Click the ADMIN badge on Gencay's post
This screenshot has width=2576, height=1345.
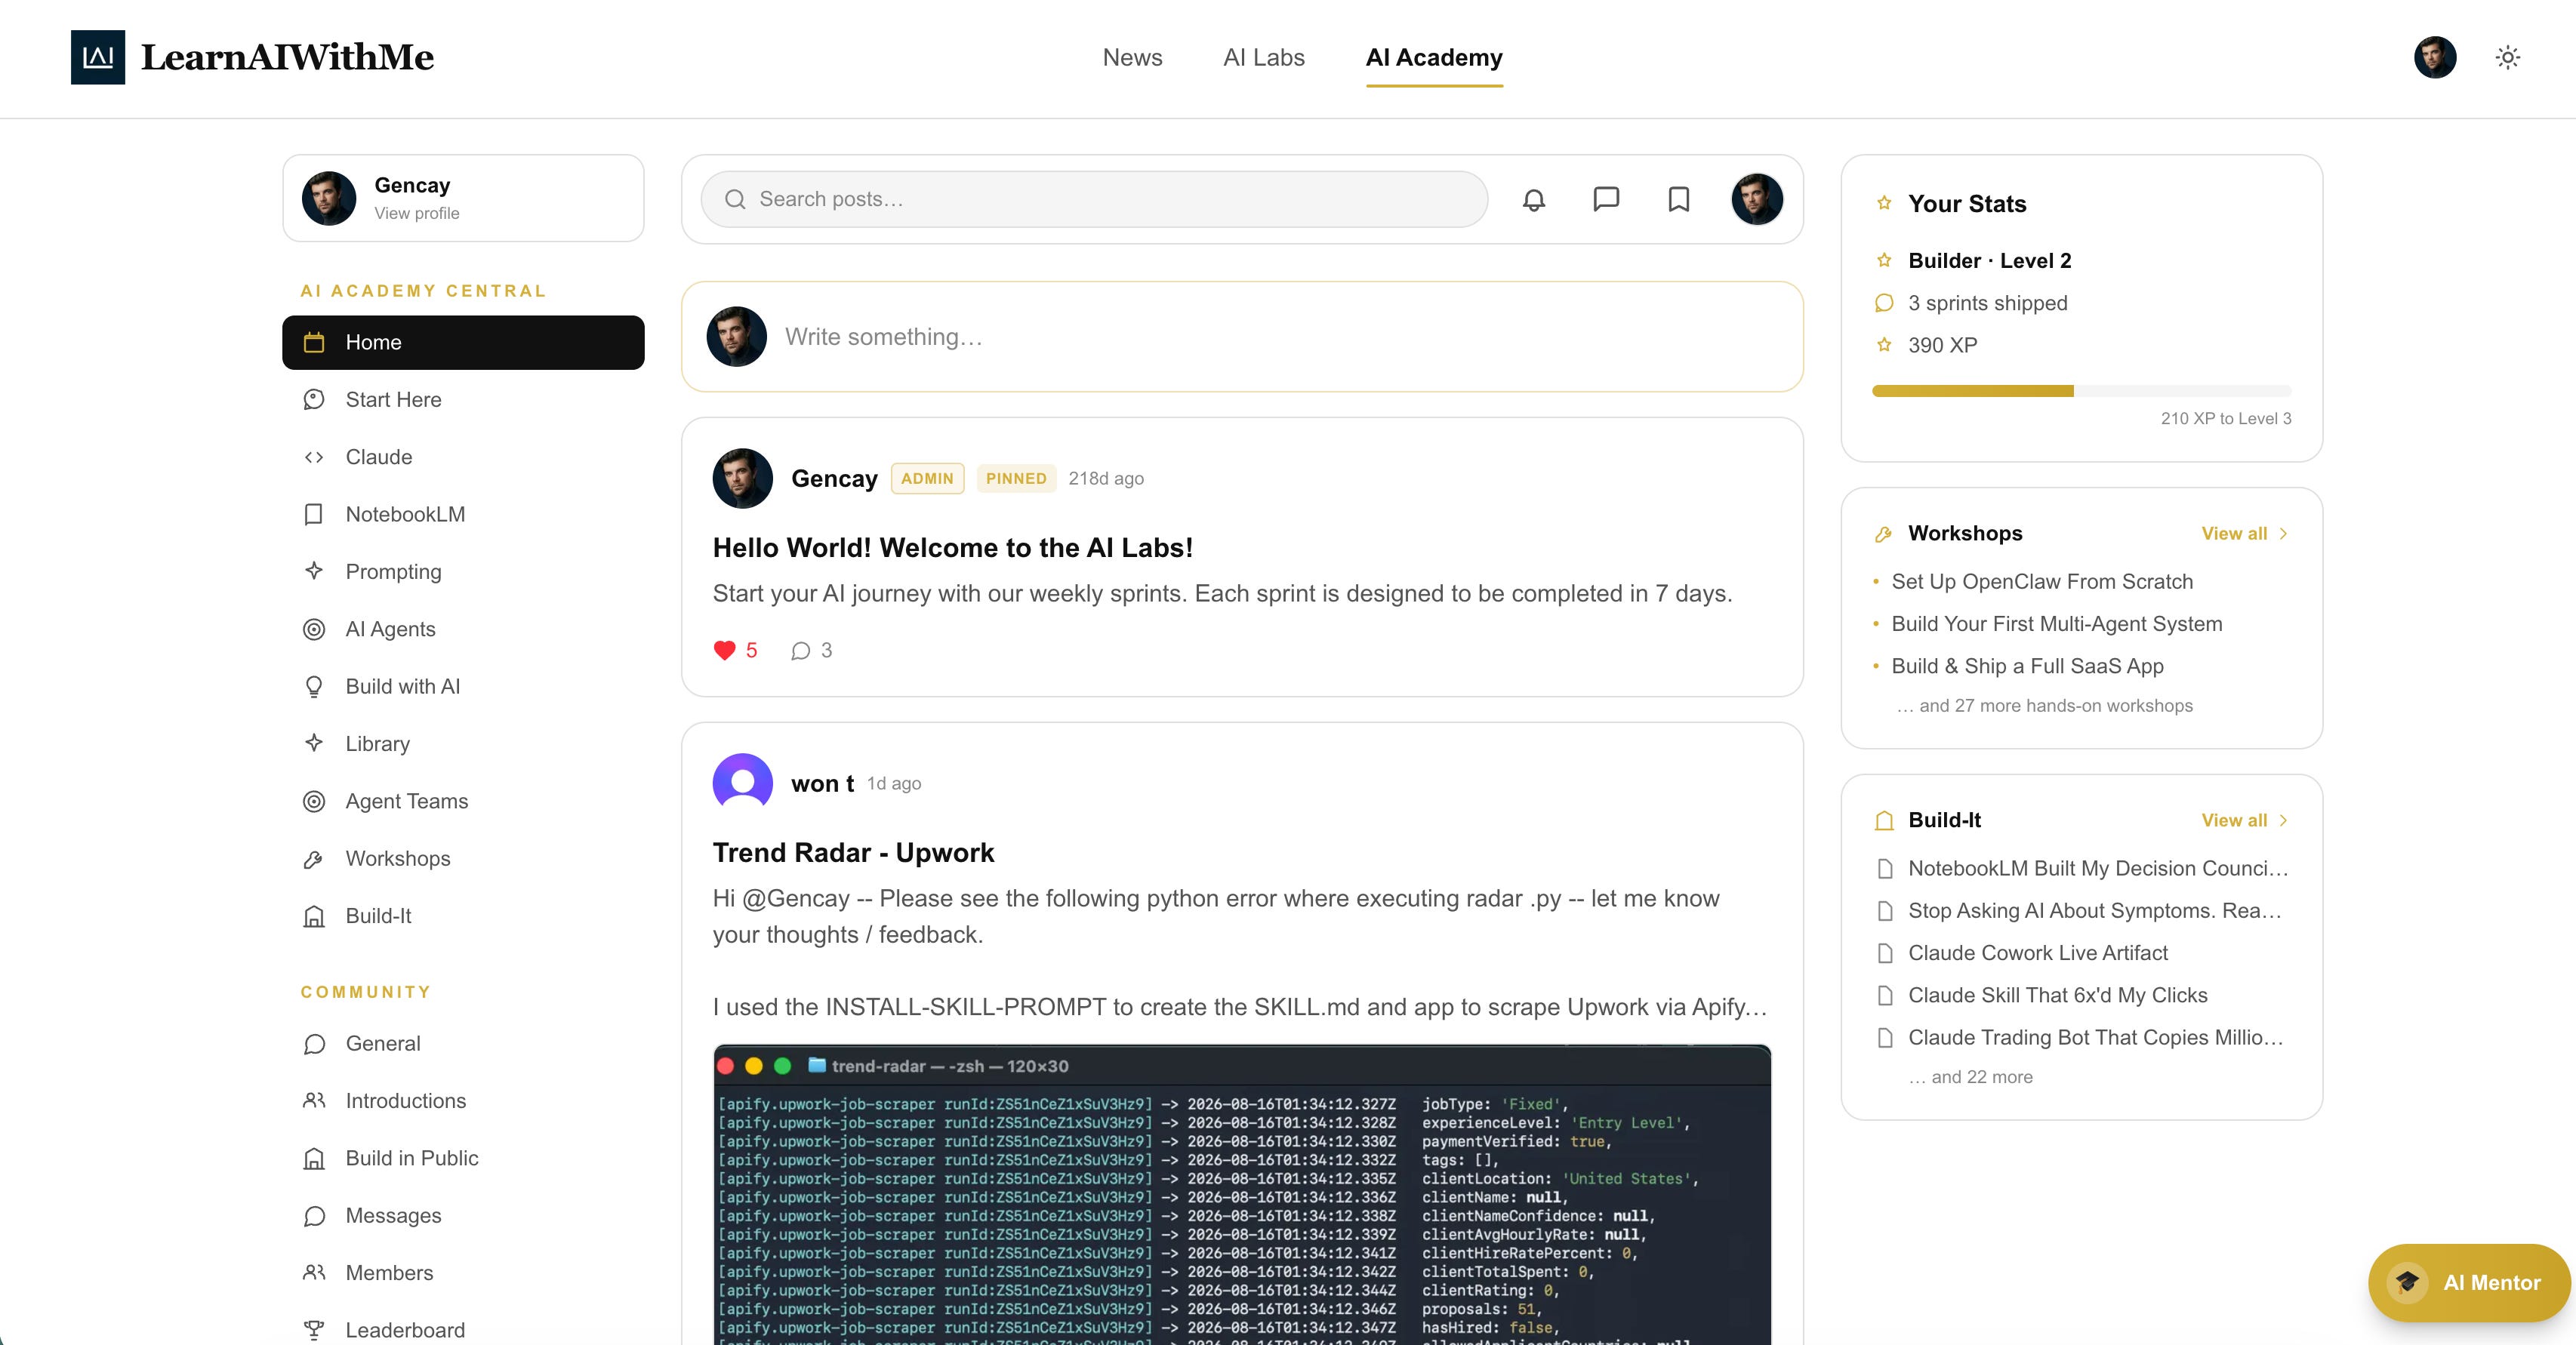click(x=927, y=478)
